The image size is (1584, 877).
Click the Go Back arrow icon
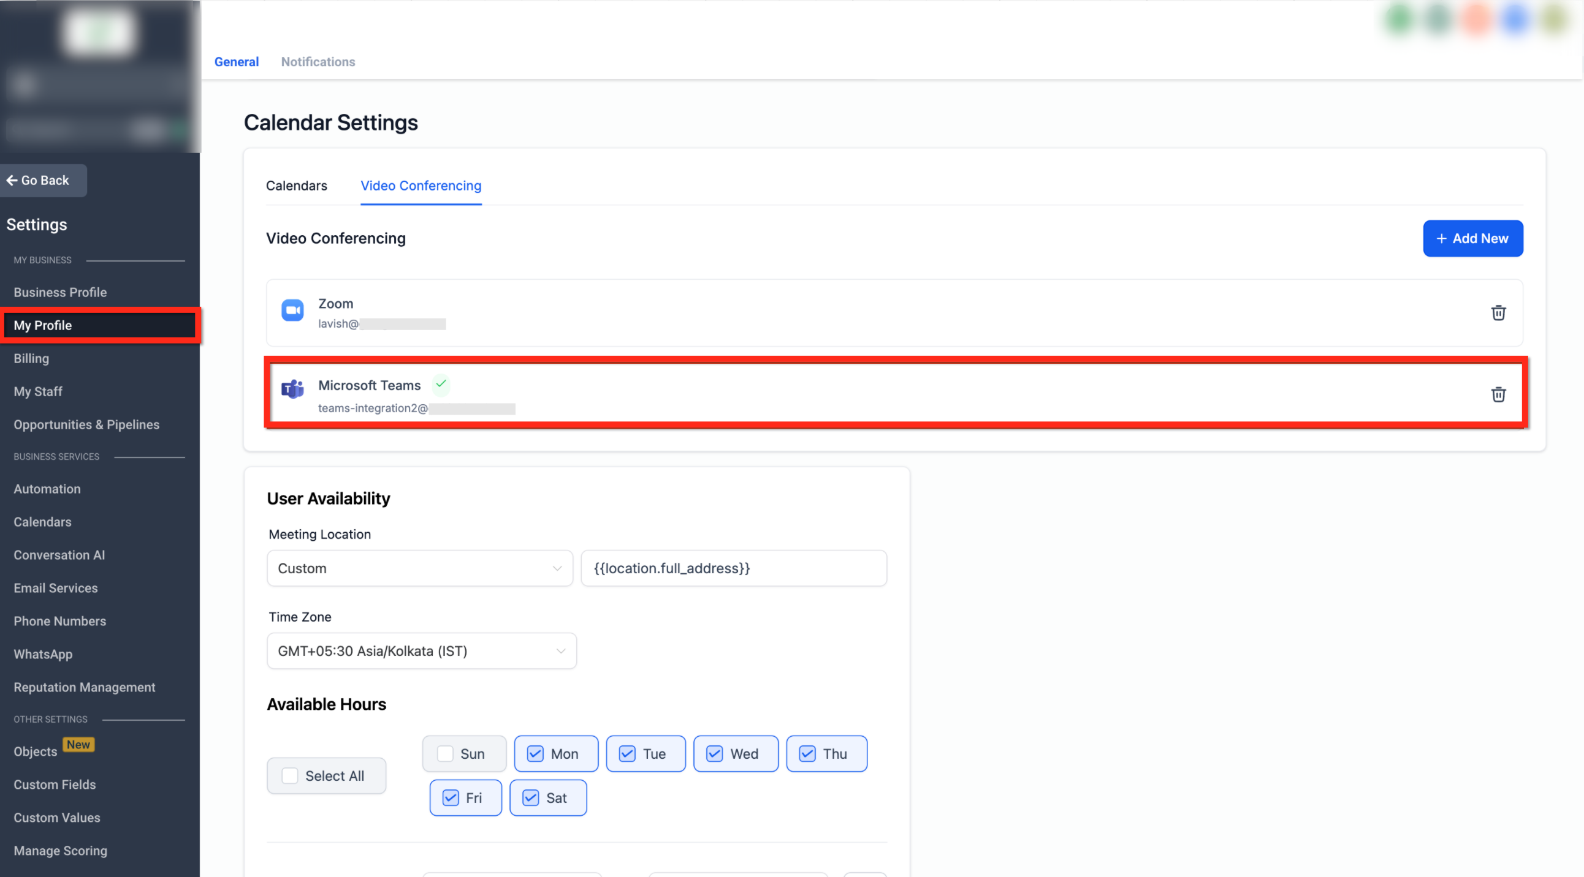click(x=12, y=180)
